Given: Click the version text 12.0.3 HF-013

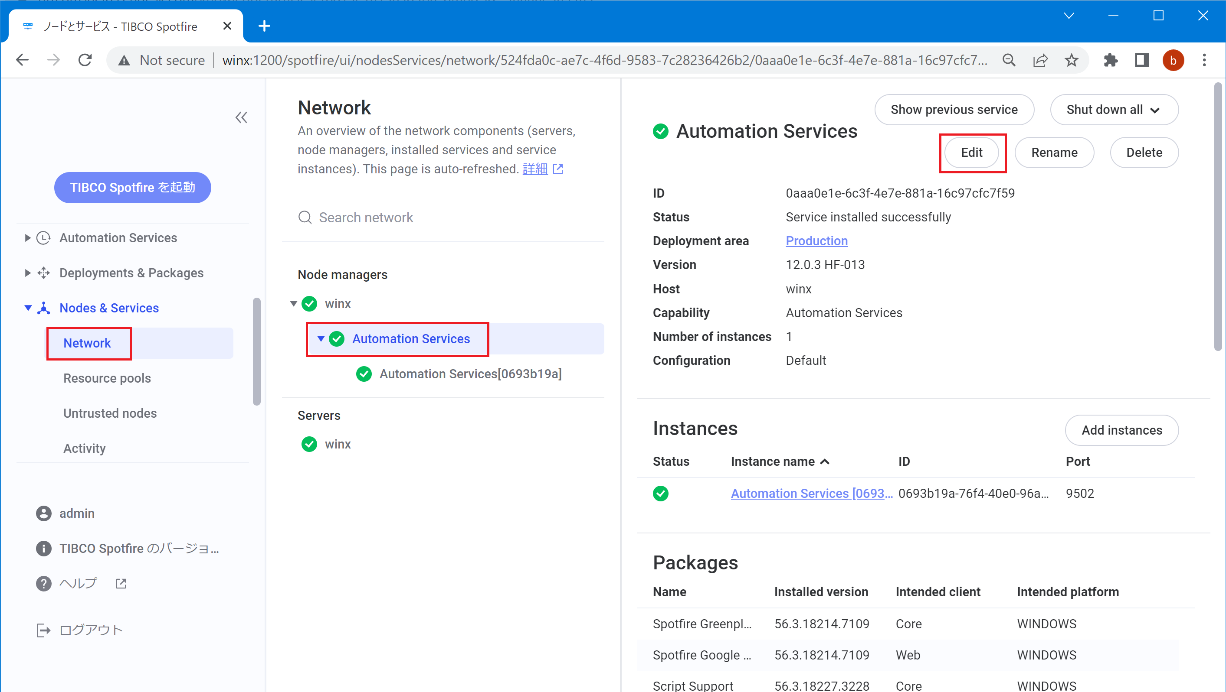Looking at the screenshot, I should pyautogui.click(x=825, y=265).
